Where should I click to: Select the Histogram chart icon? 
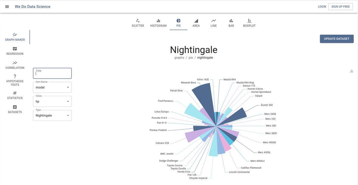pos(158,21)
